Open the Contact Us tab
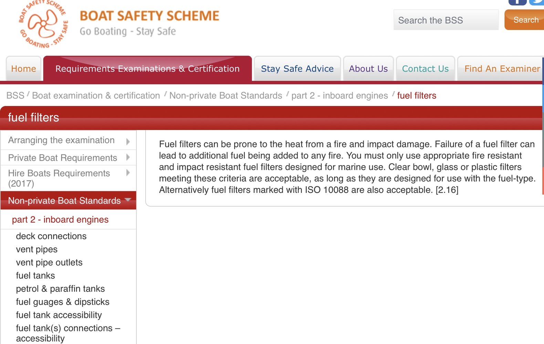Screen dimensions: 544x344 point(425,69)
